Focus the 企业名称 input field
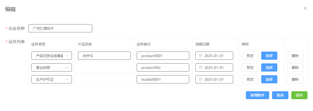 coord(60,28)
